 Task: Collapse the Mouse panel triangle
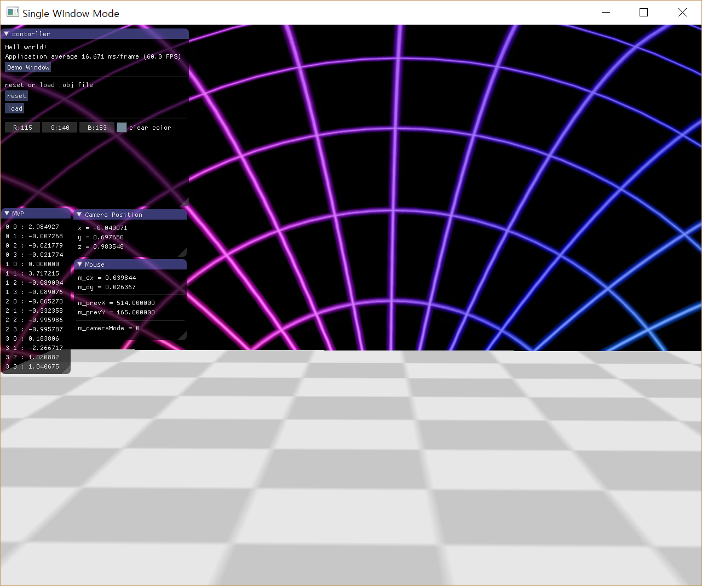79,265
